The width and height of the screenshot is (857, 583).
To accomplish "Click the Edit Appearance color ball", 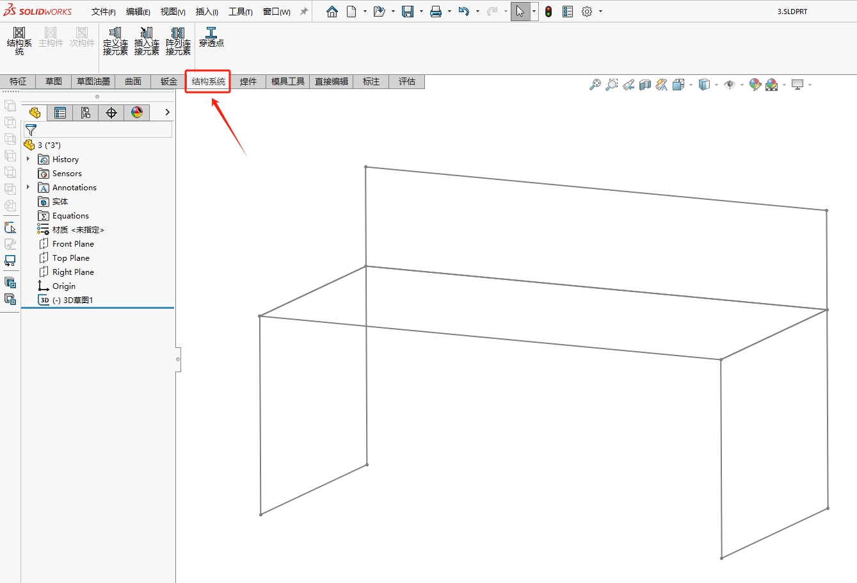I will (755, 85).
